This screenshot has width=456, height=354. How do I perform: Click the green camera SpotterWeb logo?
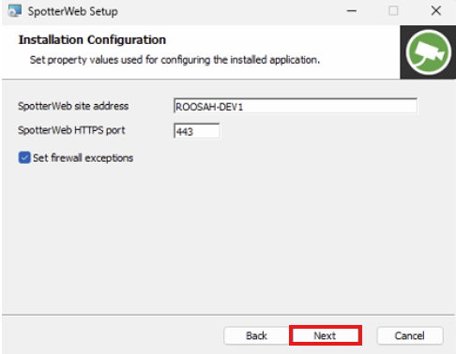428,52
